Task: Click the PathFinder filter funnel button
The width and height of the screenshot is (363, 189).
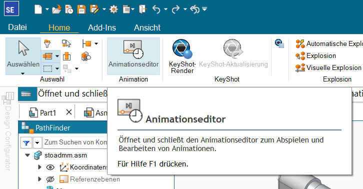Action: (26, 143)
